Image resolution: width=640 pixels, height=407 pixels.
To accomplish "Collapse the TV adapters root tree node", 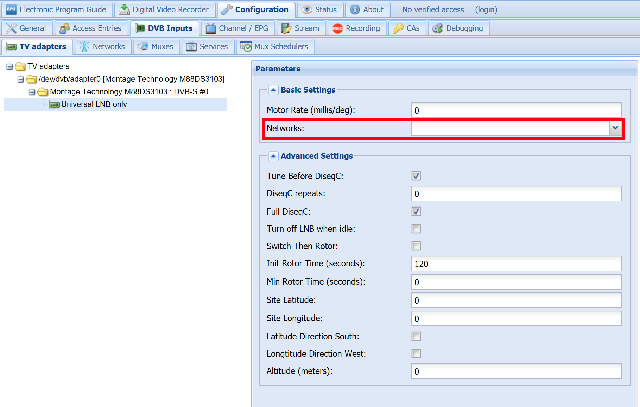I will (x=9, y=66).
